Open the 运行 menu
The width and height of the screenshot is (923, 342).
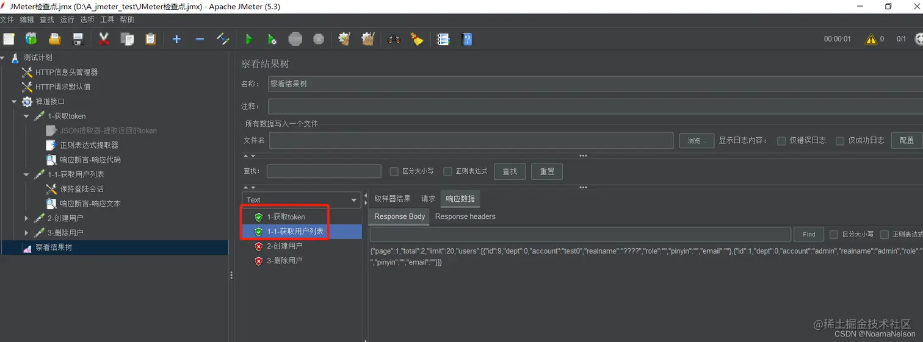point(67,20)
